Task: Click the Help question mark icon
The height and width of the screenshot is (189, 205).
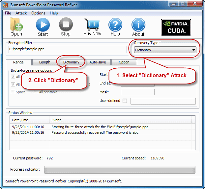Action: pyautogui.click(x=115, y=25)
